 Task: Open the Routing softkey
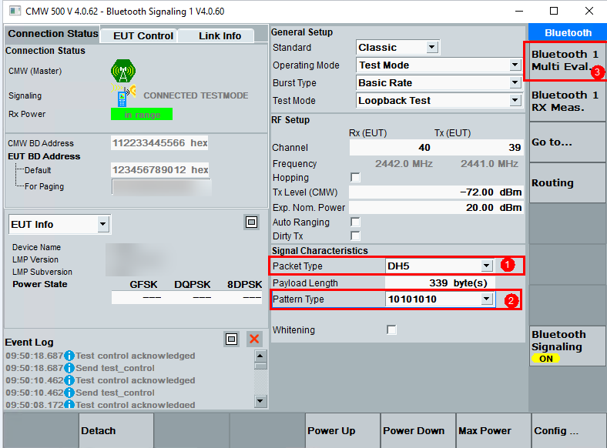pyautogui.click(x=567, y=182)
